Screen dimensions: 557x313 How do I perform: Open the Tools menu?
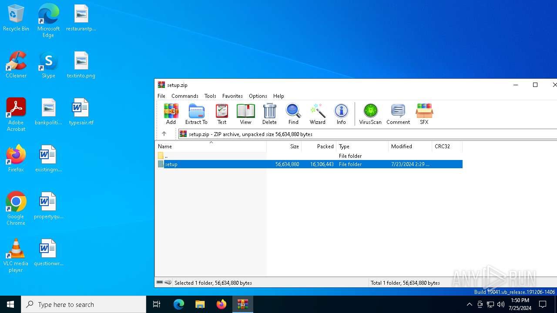pos(210,96)
